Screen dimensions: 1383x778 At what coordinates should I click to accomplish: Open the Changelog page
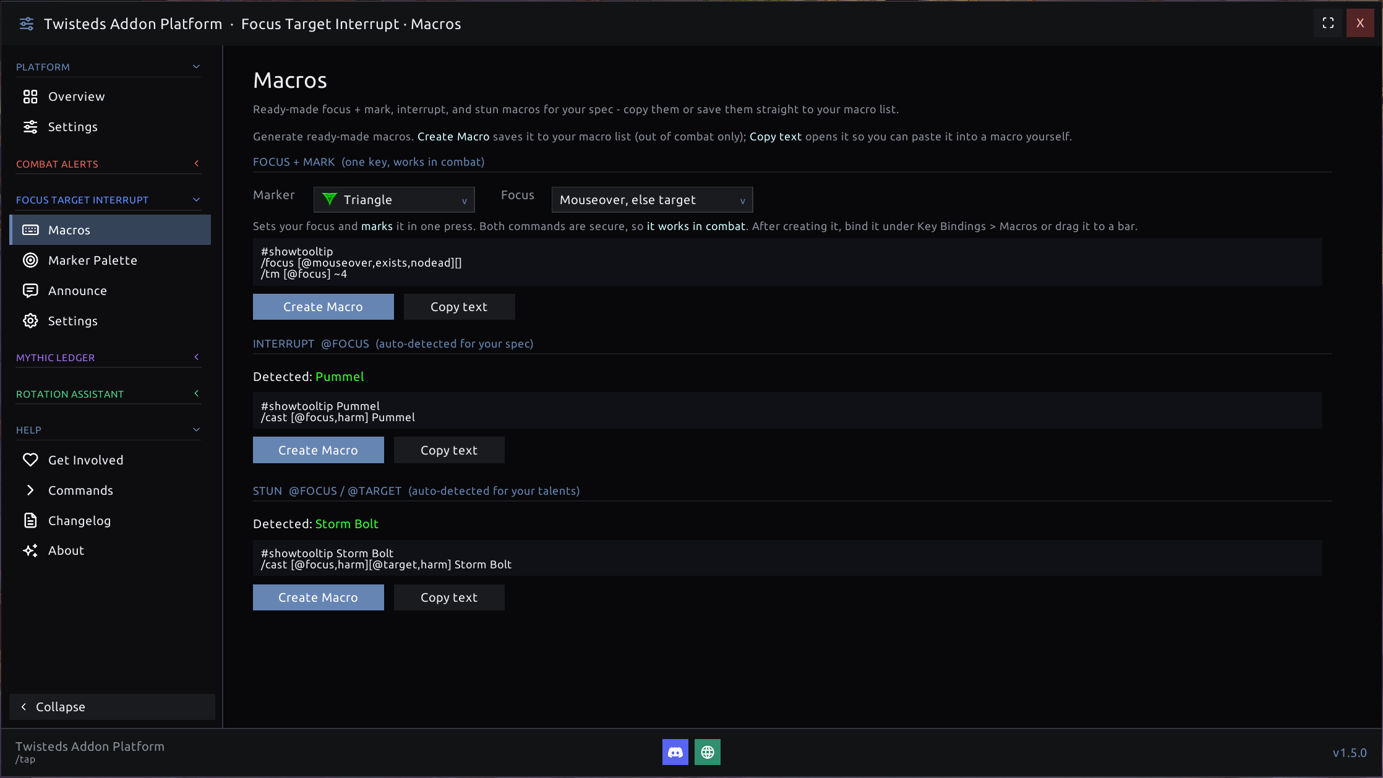click(x=110, y=521)
